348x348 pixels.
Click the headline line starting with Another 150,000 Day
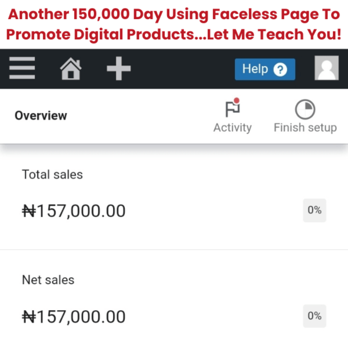click(174, 15)
